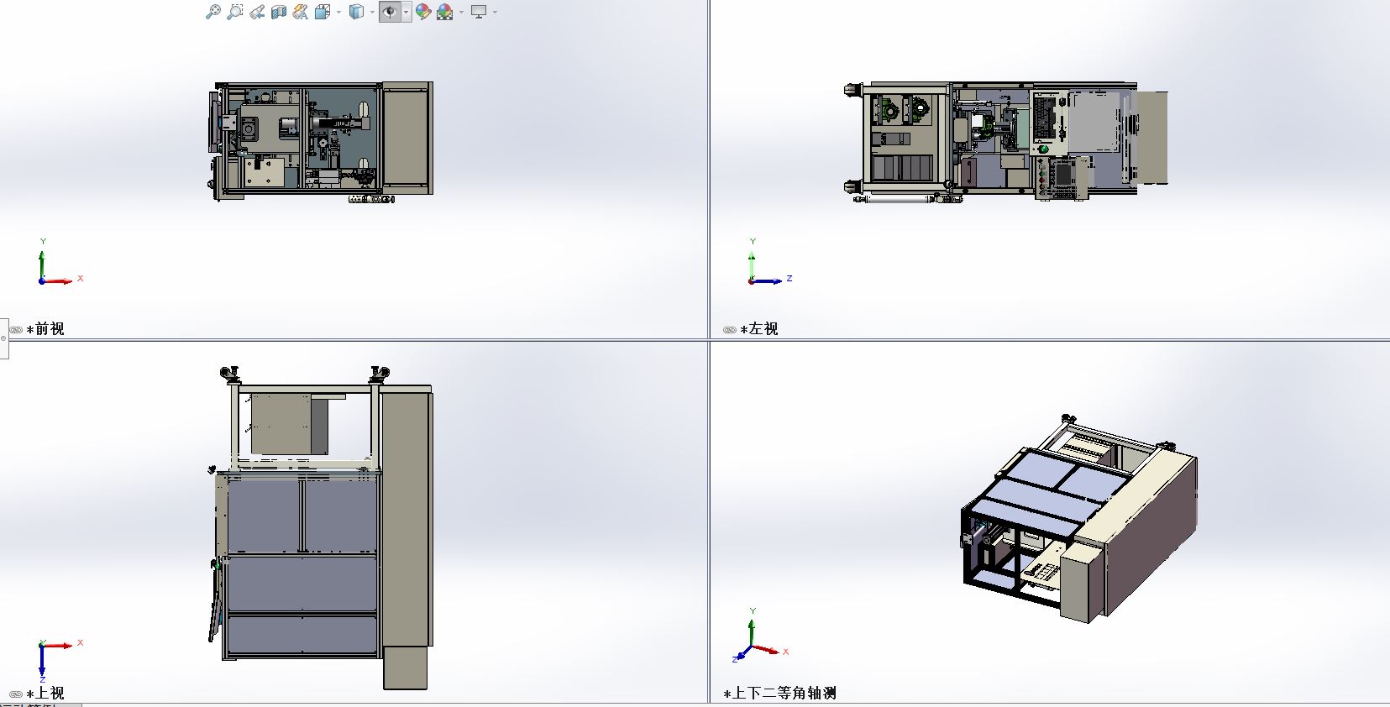This screenshot has width=1390, height=707.
Task: Toggle the view link icon beside 左视
Action: click(730, 330)
